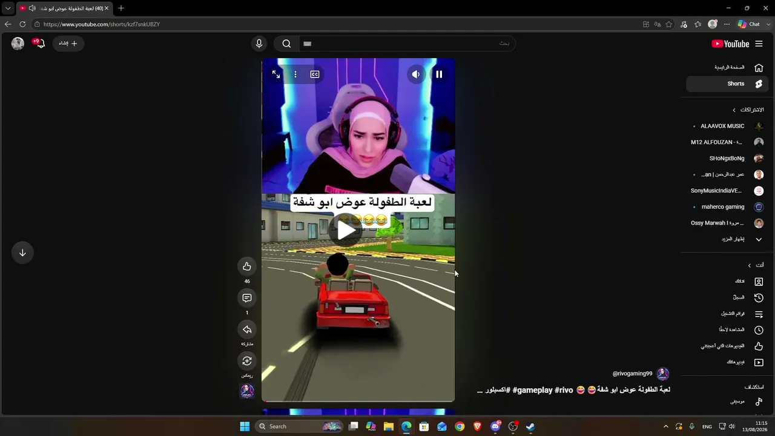Open Discord from the taskbar
The height and width of the screenshot is (436, 775).
[495, 426]
